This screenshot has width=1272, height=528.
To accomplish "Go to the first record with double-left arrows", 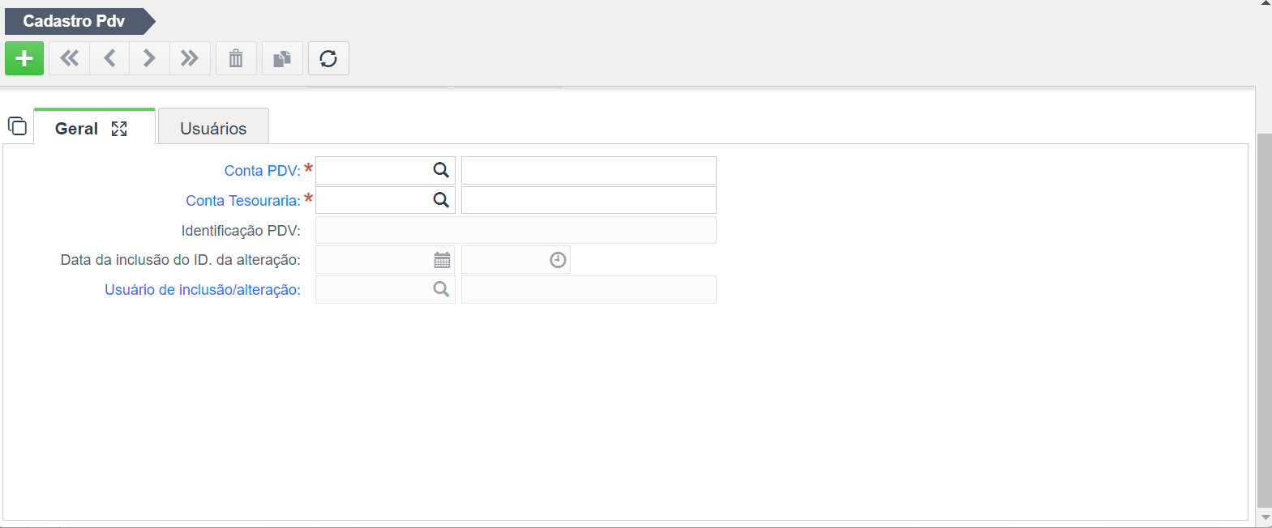I will (70, 58).
